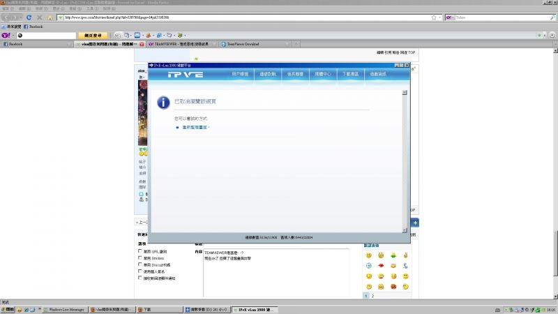
Task: Bookmark this page with the star icon
Action: 433,17
